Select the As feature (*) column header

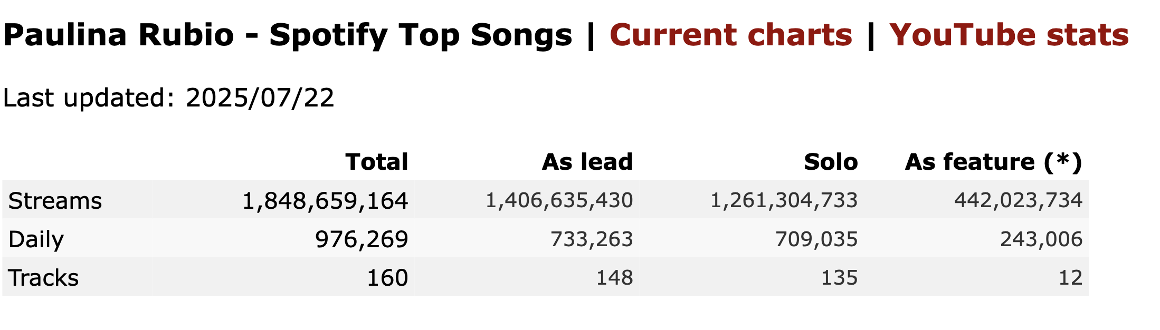994,161
